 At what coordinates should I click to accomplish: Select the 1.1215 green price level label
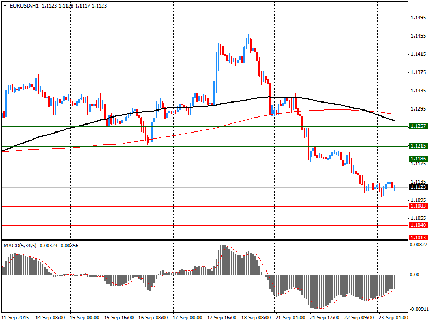(419, 145)
